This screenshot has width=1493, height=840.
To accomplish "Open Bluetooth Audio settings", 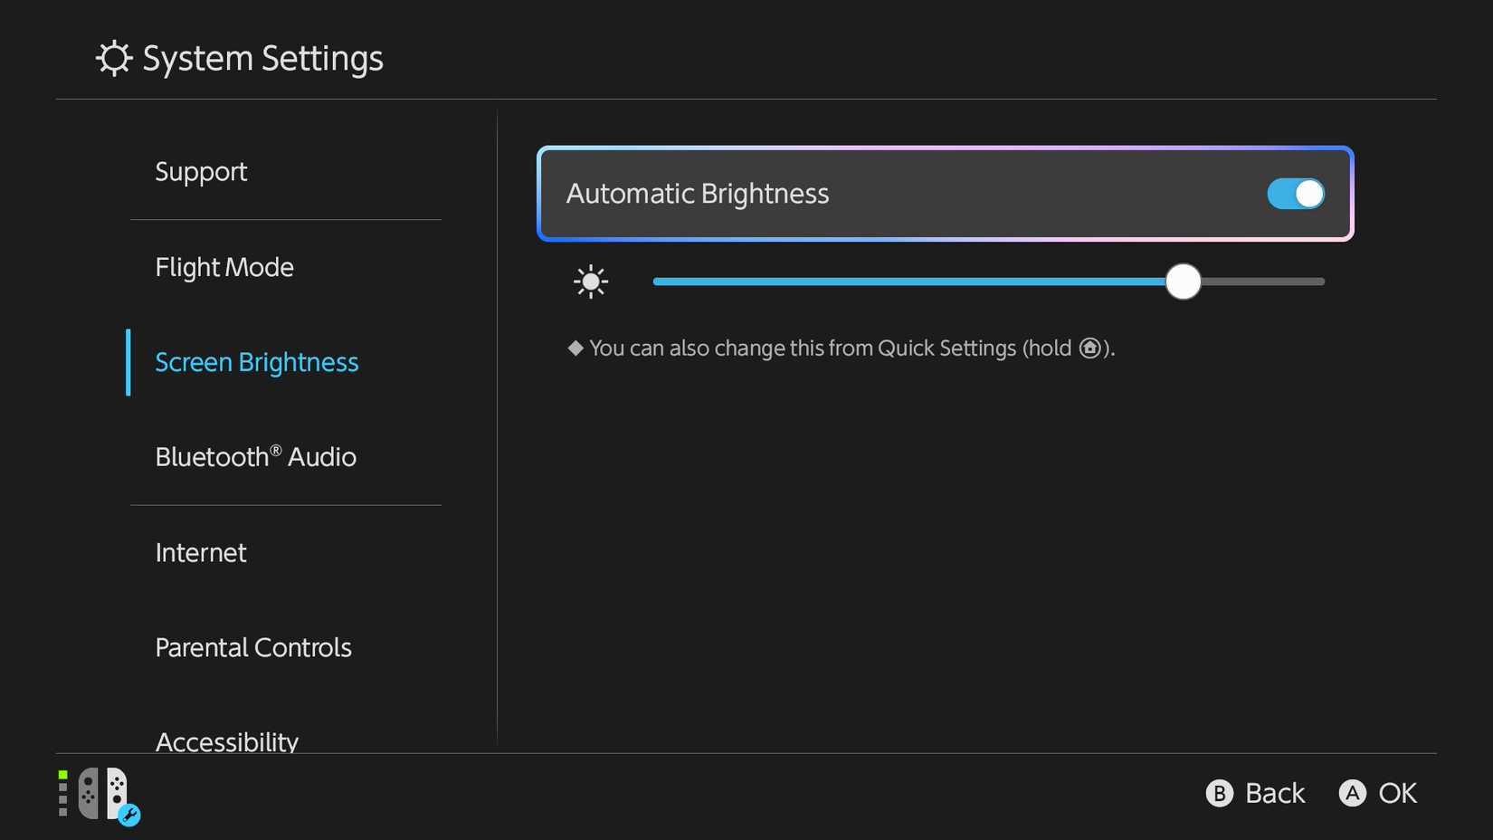I will coord(255,457).
